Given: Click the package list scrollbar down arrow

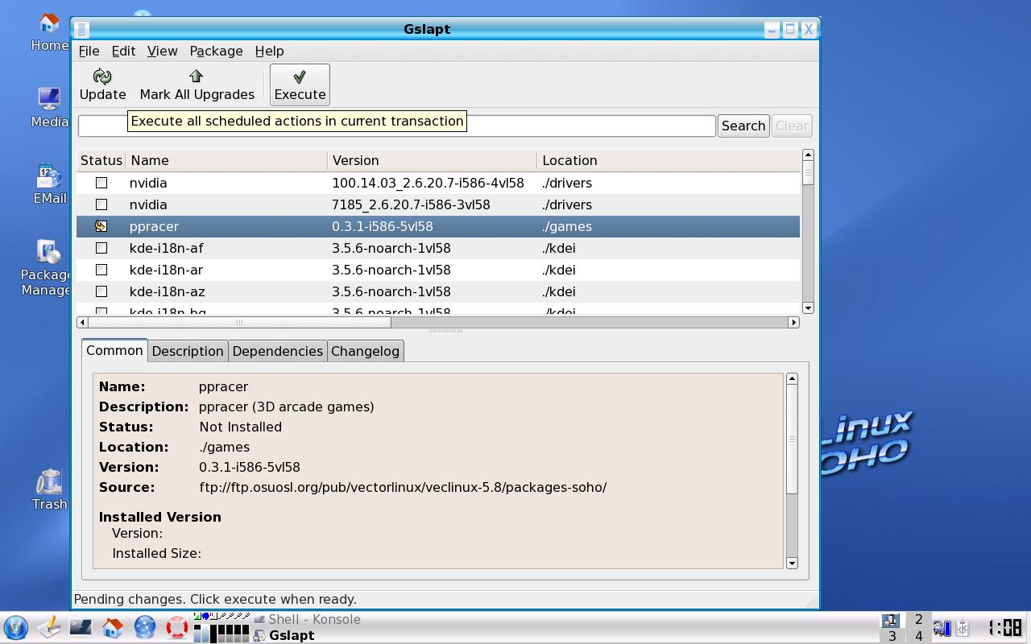Looking at the screenshot, I should (x=808, y=308).
